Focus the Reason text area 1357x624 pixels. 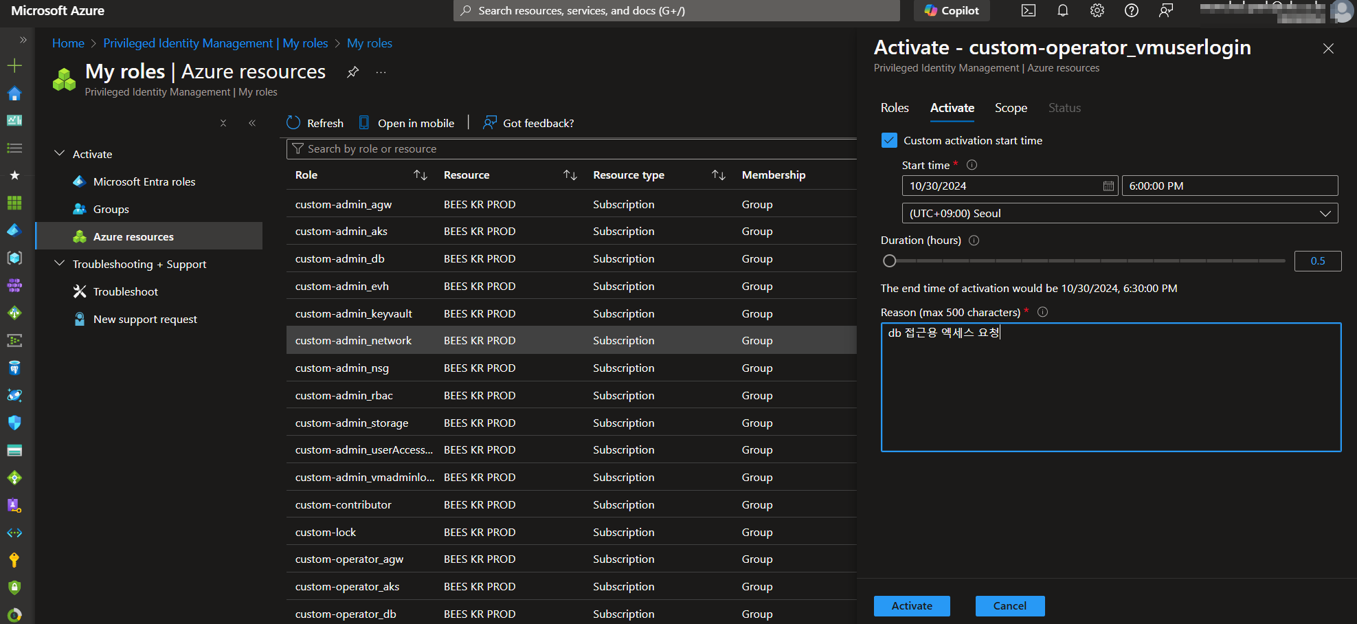1111,387
